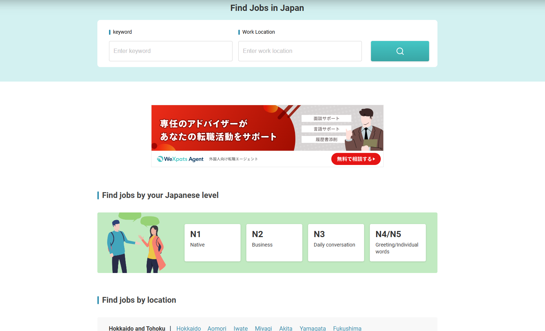Click the 面談サポート label on the banner

pyautogui.click(x=326, y=118)
